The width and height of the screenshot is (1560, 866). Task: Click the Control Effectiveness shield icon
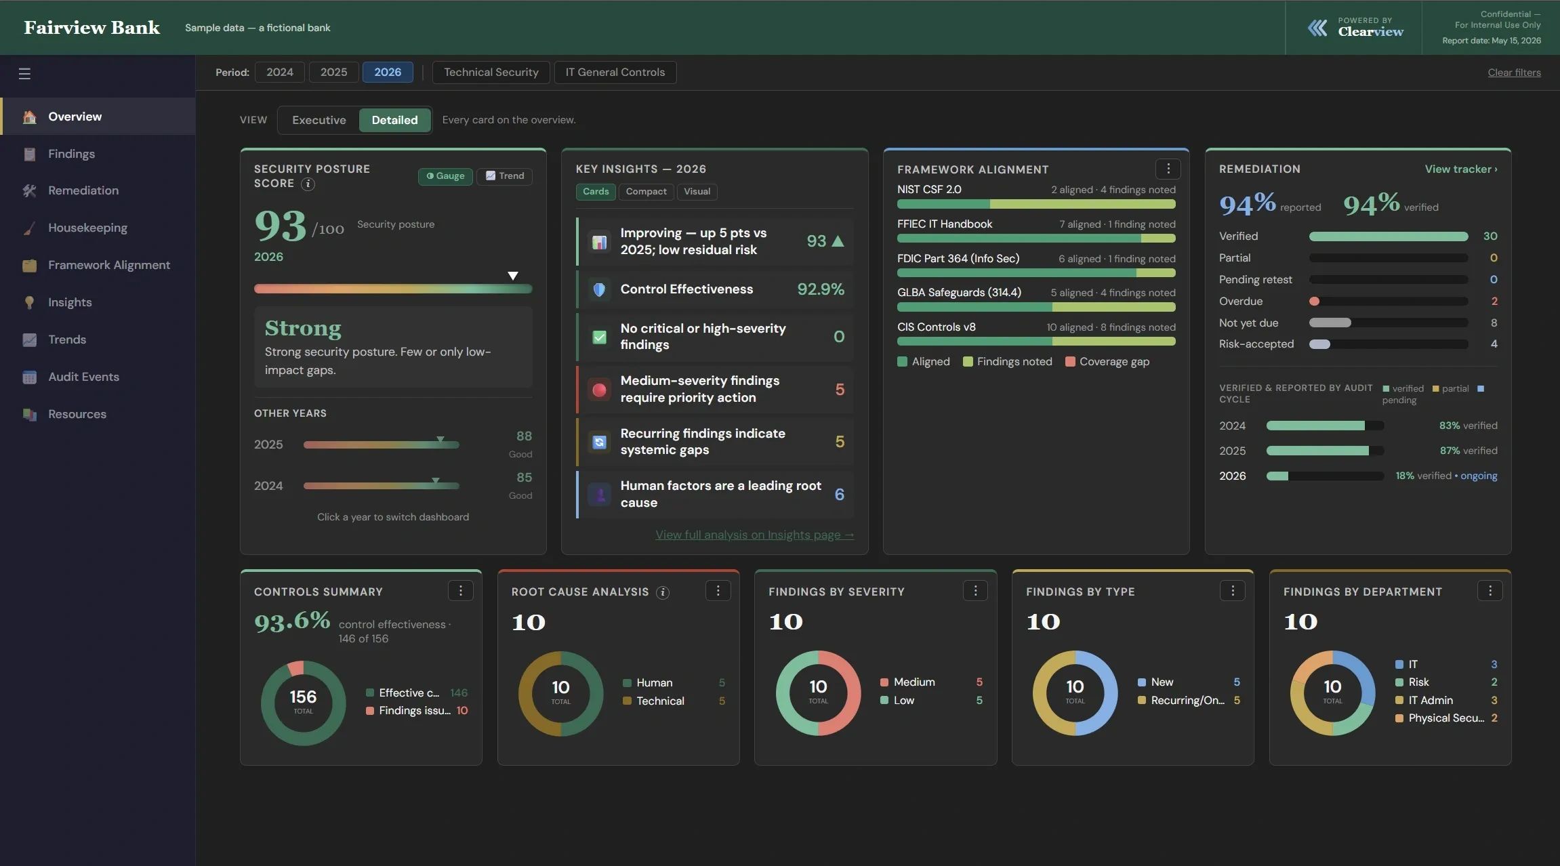point(599,289)
